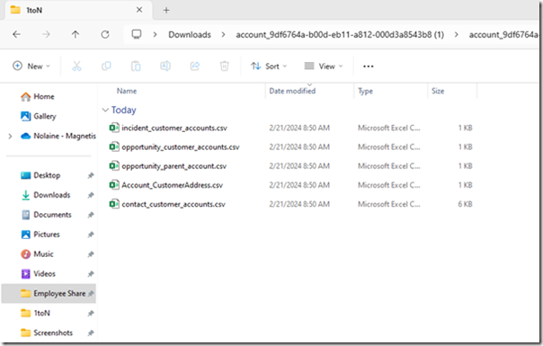Click the pin icon beside Screenshots
This screenshot has width=543, height=346.
point(91,333)
